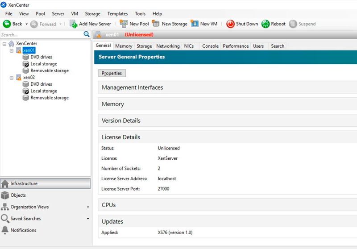Click Removable storage icon under xen02
The image size is (357, 249).
tap(26, 98)
